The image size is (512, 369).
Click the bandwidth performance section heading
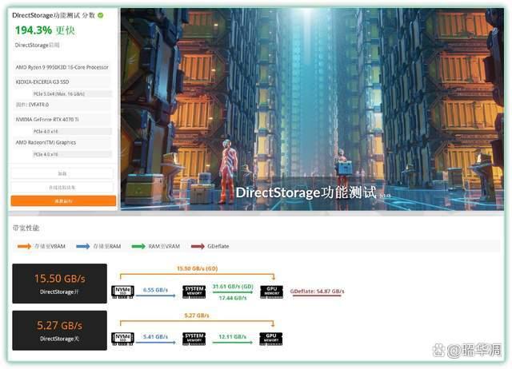(26, 228)
